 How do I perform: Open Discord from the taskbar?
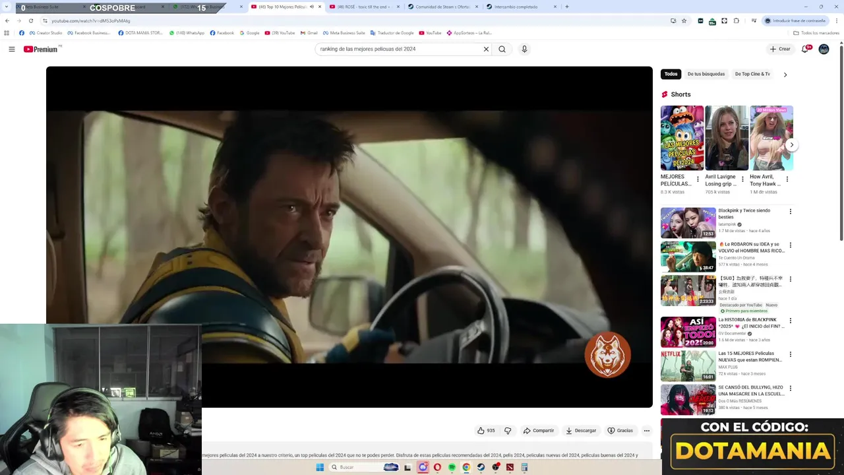pyautogui.click(x=423, y=467)
